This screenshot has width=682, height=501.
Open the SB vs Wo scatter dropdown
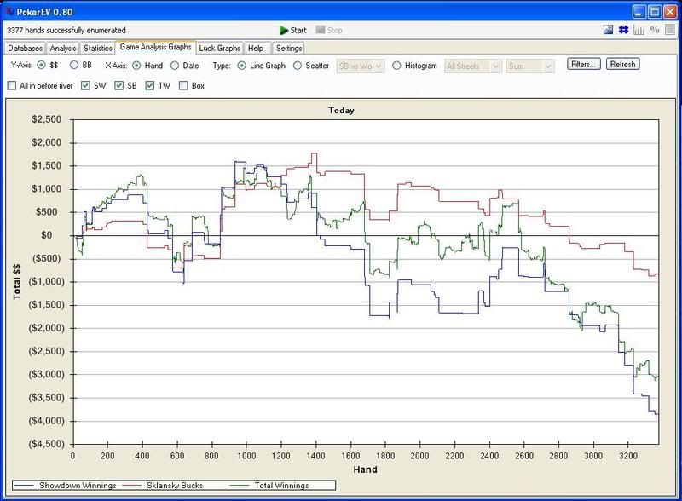(x=361, y=66)
